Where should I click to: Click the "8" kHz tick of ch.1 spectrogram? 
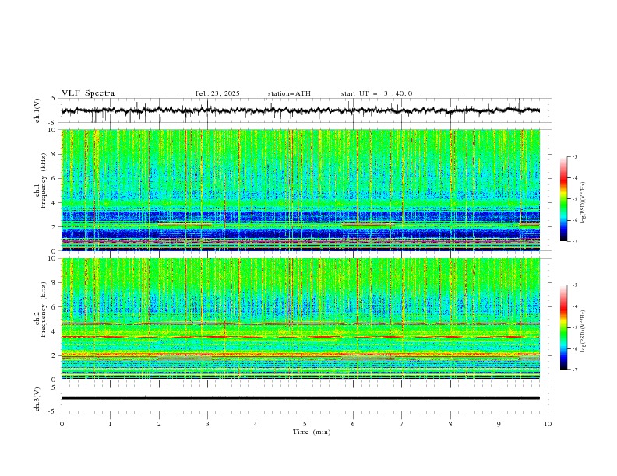(x=55, y=154)
